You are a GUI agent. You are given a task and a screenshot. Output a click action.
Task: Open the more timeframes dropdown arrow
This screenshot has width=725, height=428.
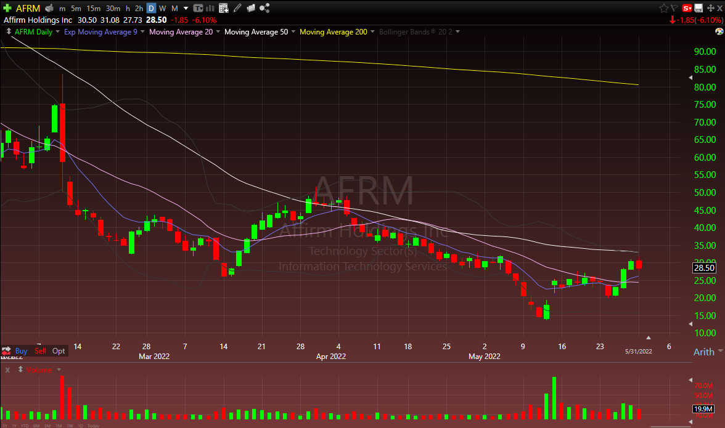point(186,8)
